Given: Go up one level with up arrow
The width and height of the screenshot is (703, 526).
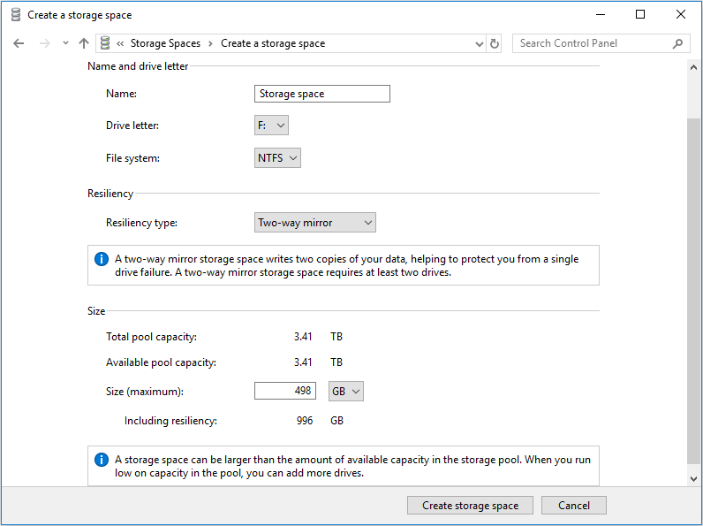Looking at the screenshot, I should (84, 43).
